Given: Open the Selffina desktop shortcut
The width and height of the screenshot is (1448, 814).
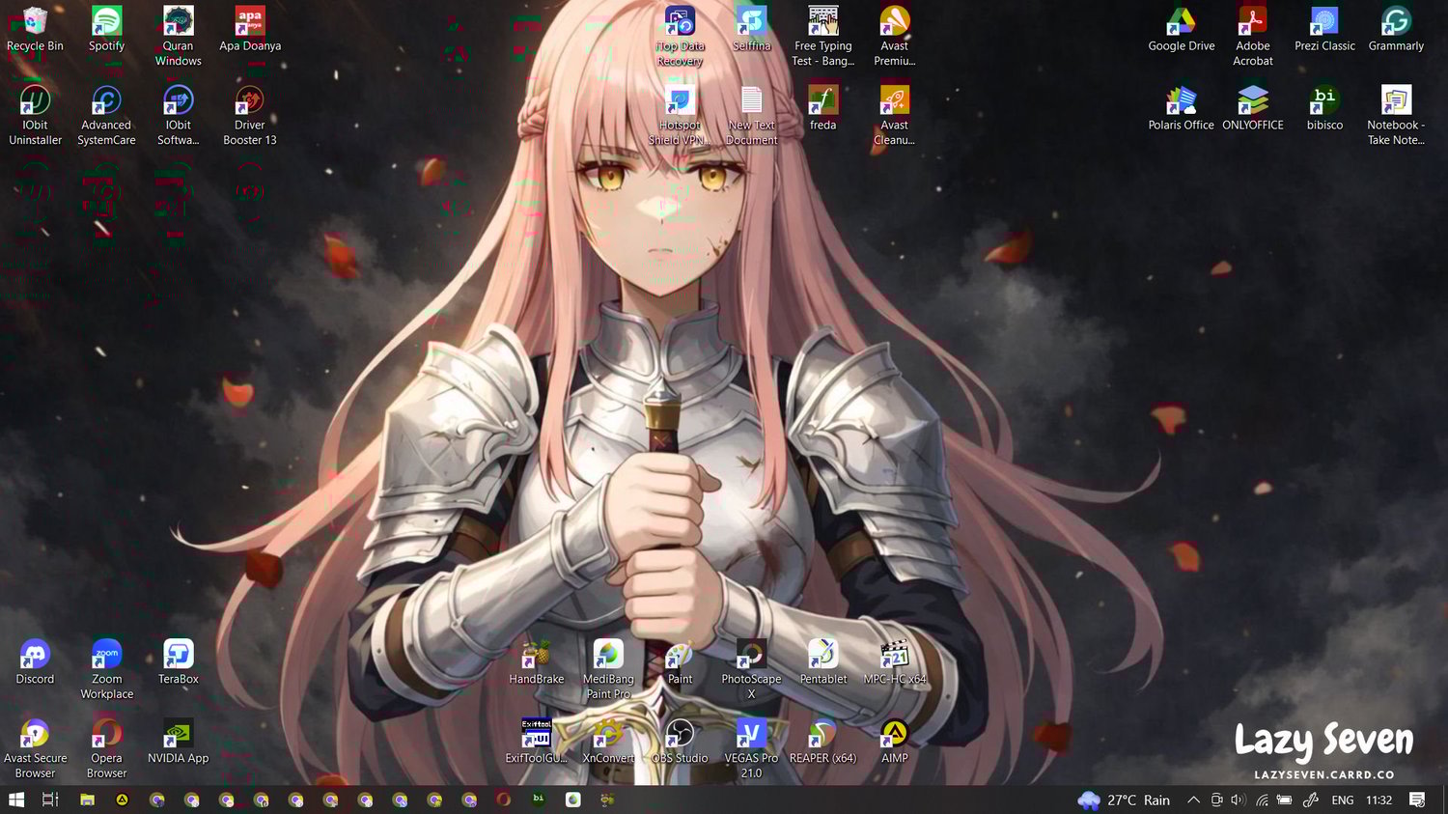Looking at the screenshot, I should click(751, 30).
